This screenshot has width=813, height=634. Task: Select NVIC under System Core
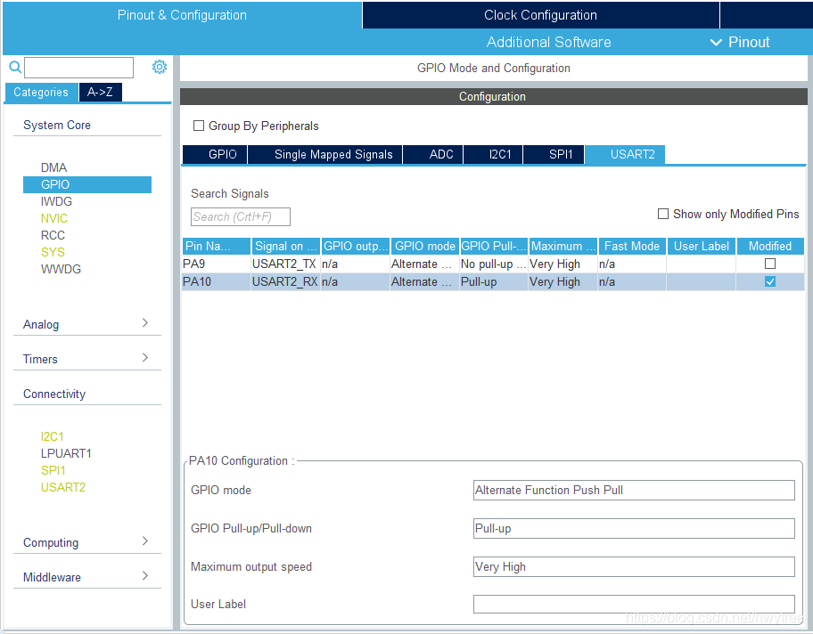click(x=53, y=218)
